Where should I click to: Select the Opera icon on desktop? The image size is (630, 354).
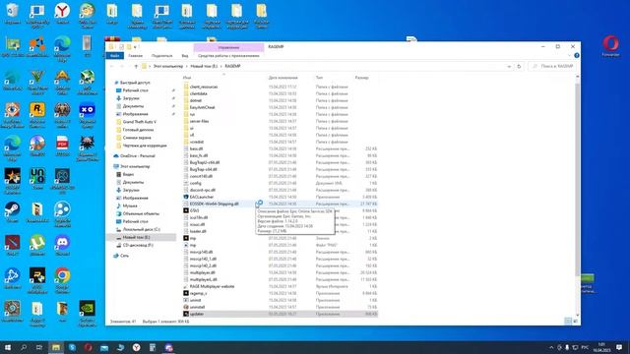coord(610,46)
